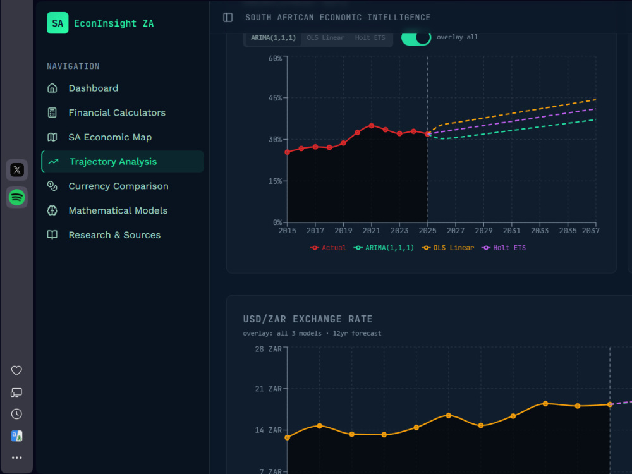Screen dimensions: 632x474
Task: Toggle the OLS Linear legend entry
Action: pyautogui.click(x=447, y=248)
